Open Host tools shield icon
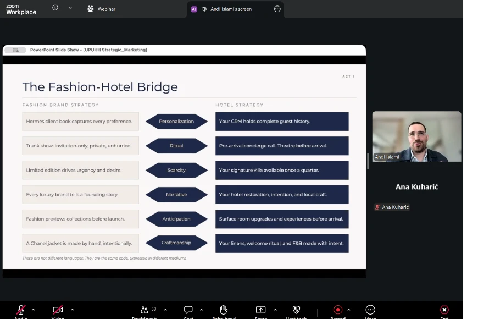 coord(297,310)
